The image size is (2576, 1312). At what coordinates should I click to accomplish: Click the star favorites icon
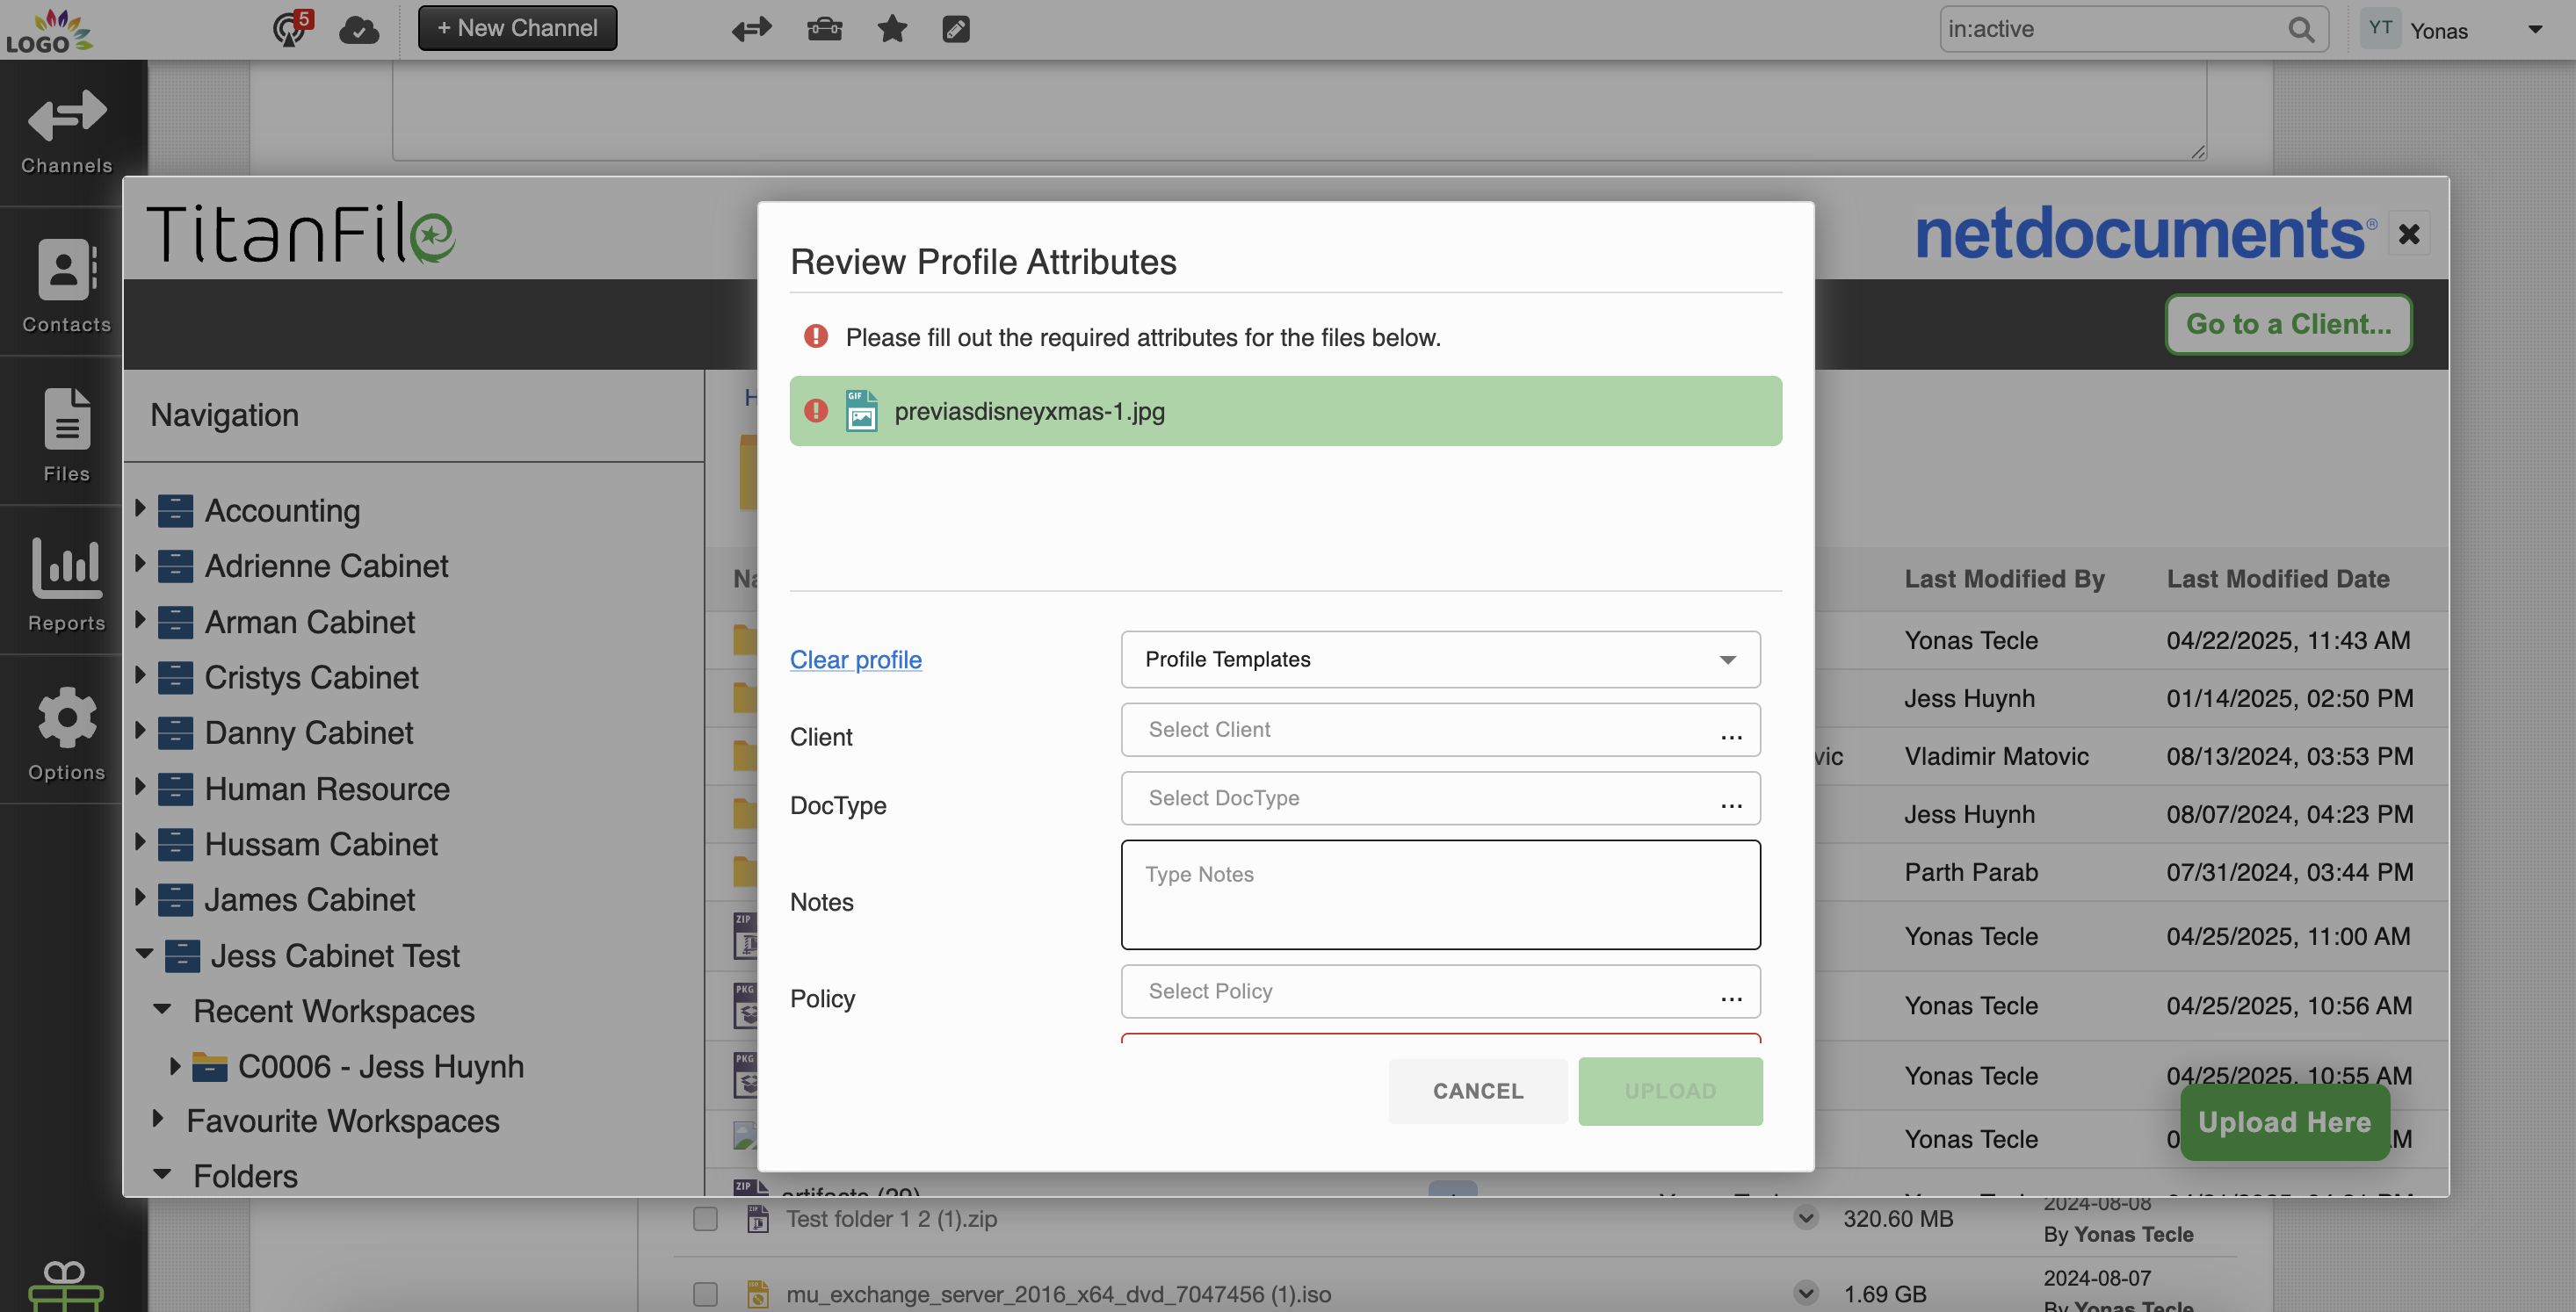coord(892,29)
